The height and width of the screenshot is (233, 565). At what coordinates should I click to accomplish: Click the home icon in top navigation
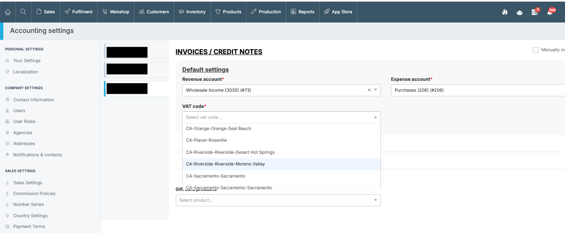click(8, 12)
